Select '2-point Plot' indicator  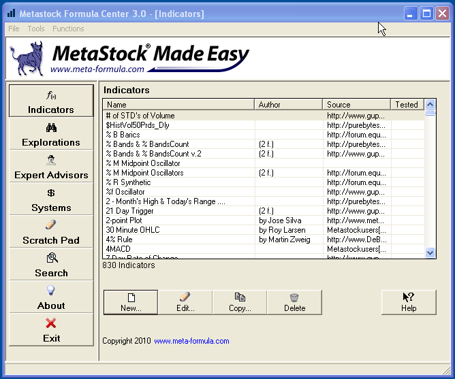coord(264,220)
